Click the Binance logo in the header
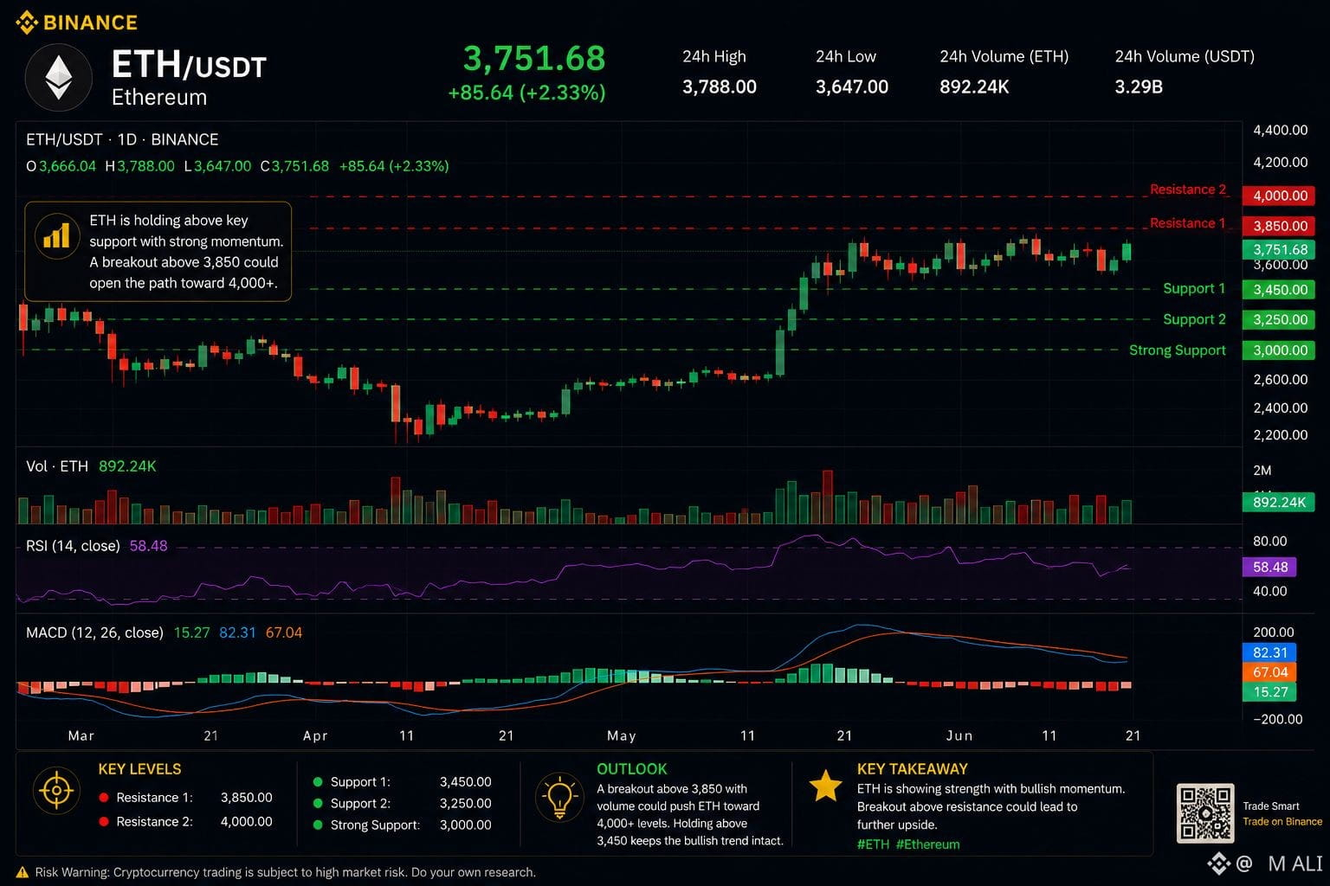The width and height of the screenshot is (1330, 886). click(77, 22)
